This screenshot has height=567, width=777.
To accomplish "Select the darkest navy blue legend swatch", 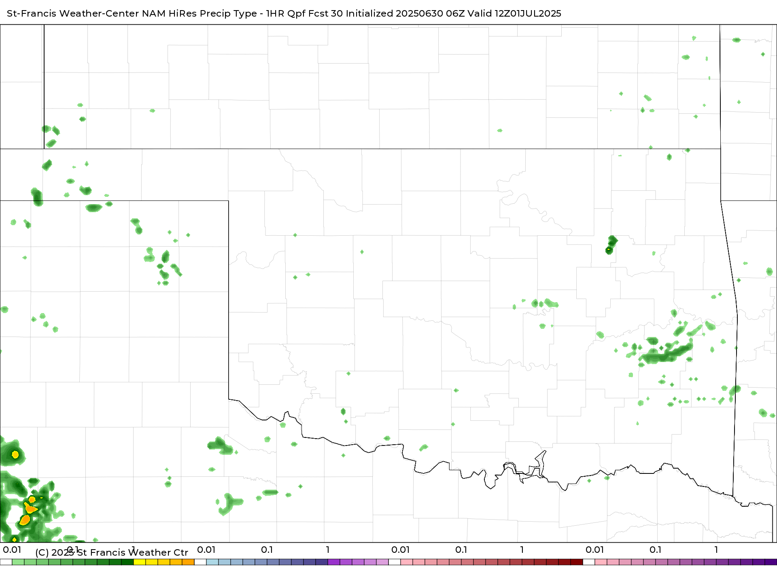I will click(x=322, y=562).
